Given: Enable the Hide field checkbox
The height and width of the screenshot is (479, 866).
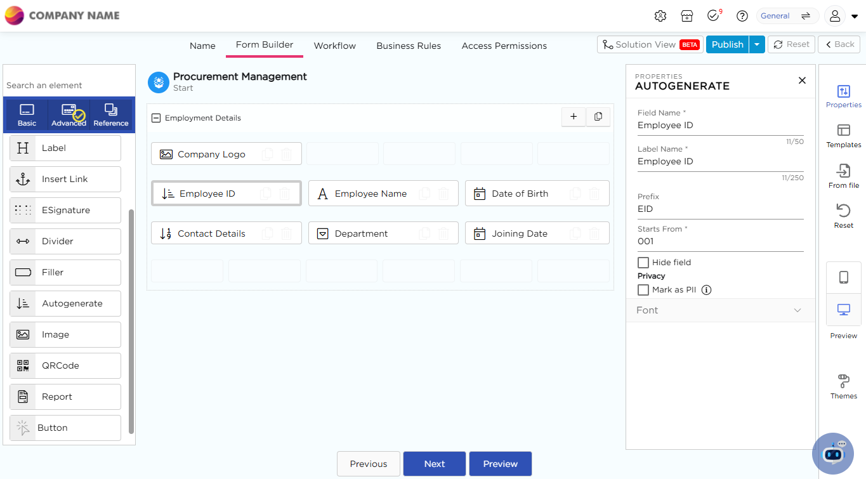Looking at the screenshot, I should click(x=643, y=263).
